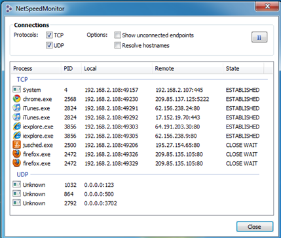Sort by the Process column header
Viewport: 281px width, 238px height.
(36, 69)
